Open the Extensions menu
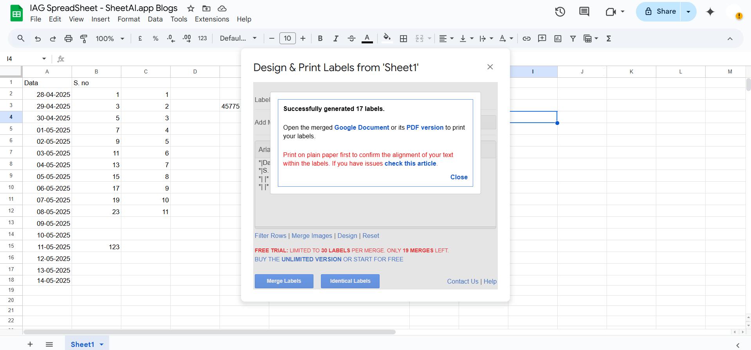 pos(212,19)
